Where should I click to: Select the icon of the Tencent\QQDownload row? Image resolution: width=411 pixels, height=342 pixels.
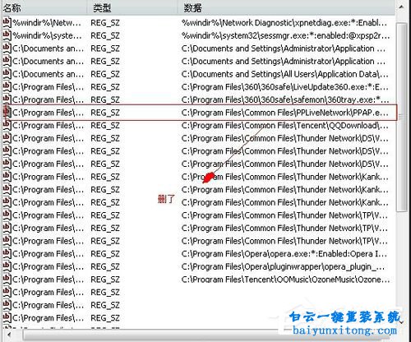pyautogui.click(x=7, y=126)
